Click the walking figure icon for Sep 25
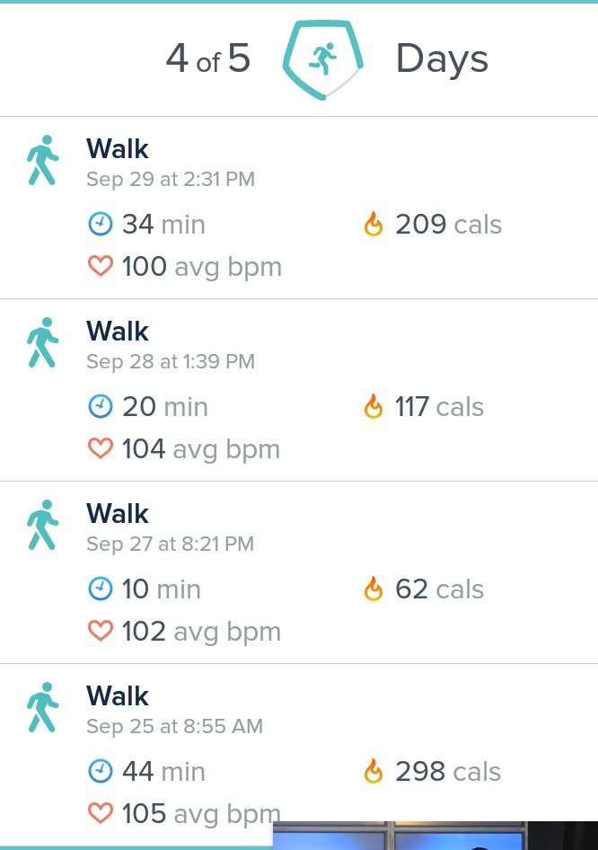598x850 pixels. 42,708
